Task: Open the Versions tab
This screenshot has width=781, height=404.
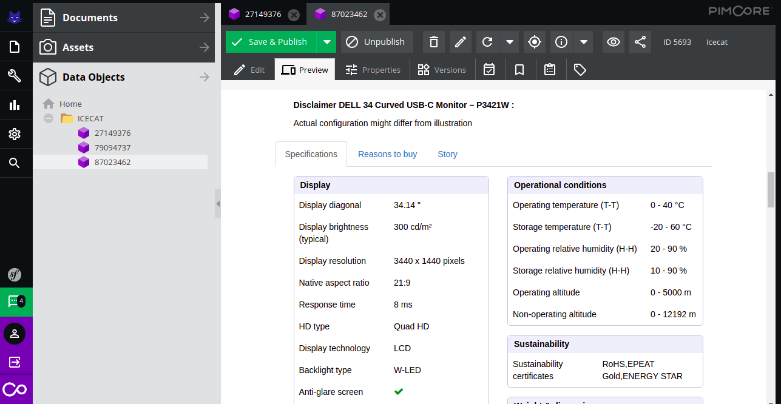Action: pos(442,70)
